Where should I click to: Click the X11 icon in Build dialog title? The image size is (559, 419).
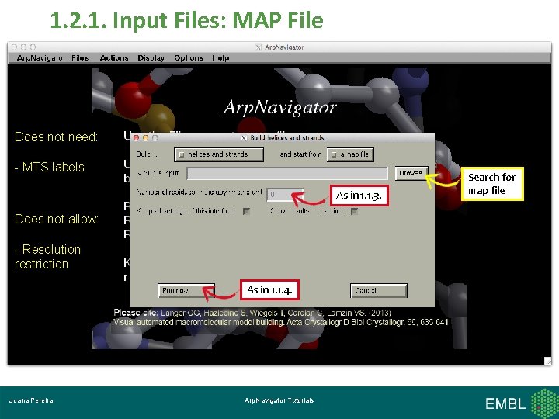pyautogui.click(x=244, y=137)
